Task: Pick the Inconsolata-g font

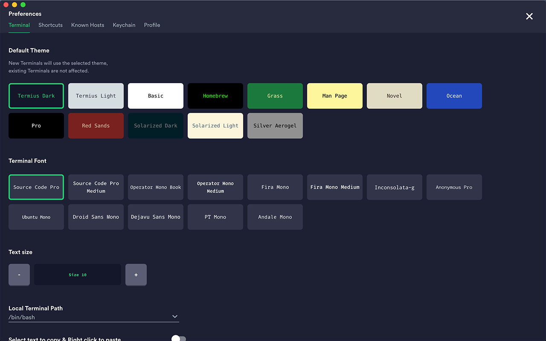Action: tap(395, 187)
